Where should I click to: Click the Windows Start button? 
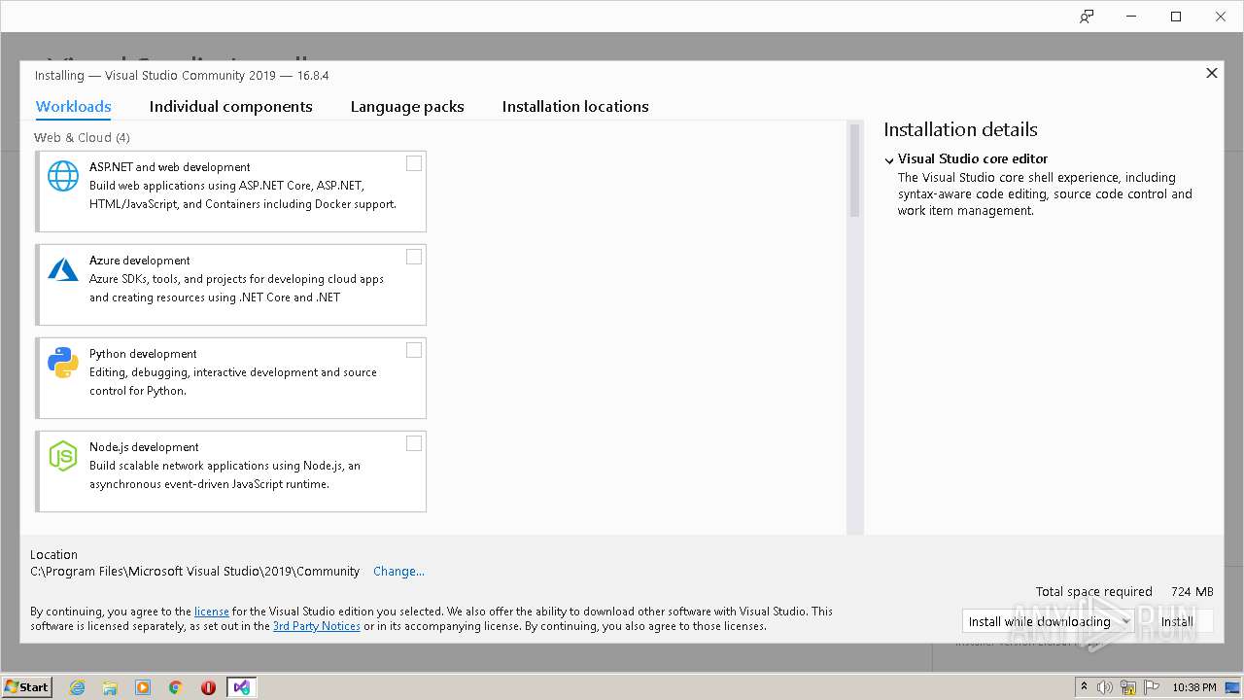pos(27,687)
